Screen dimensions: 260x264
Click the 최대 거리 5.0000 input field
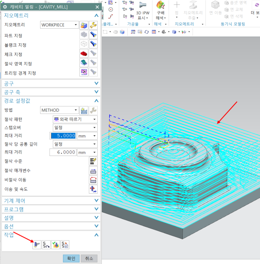point(63,136)
